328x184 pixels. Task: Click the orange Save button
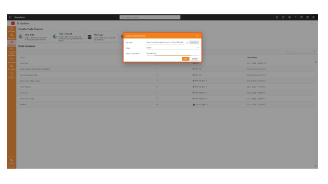(x=186, y=59)
